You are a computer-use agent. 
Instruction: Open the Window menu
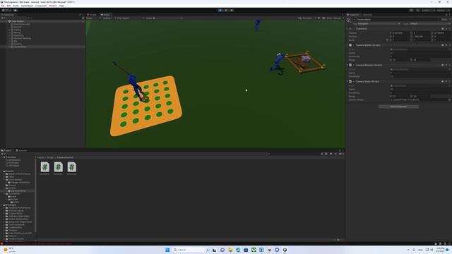point(53,6)
